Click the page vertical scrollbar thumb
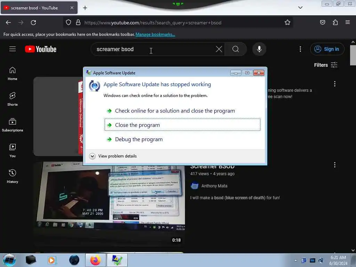Viewport: 356px width, 267px height. pos(353,55)
